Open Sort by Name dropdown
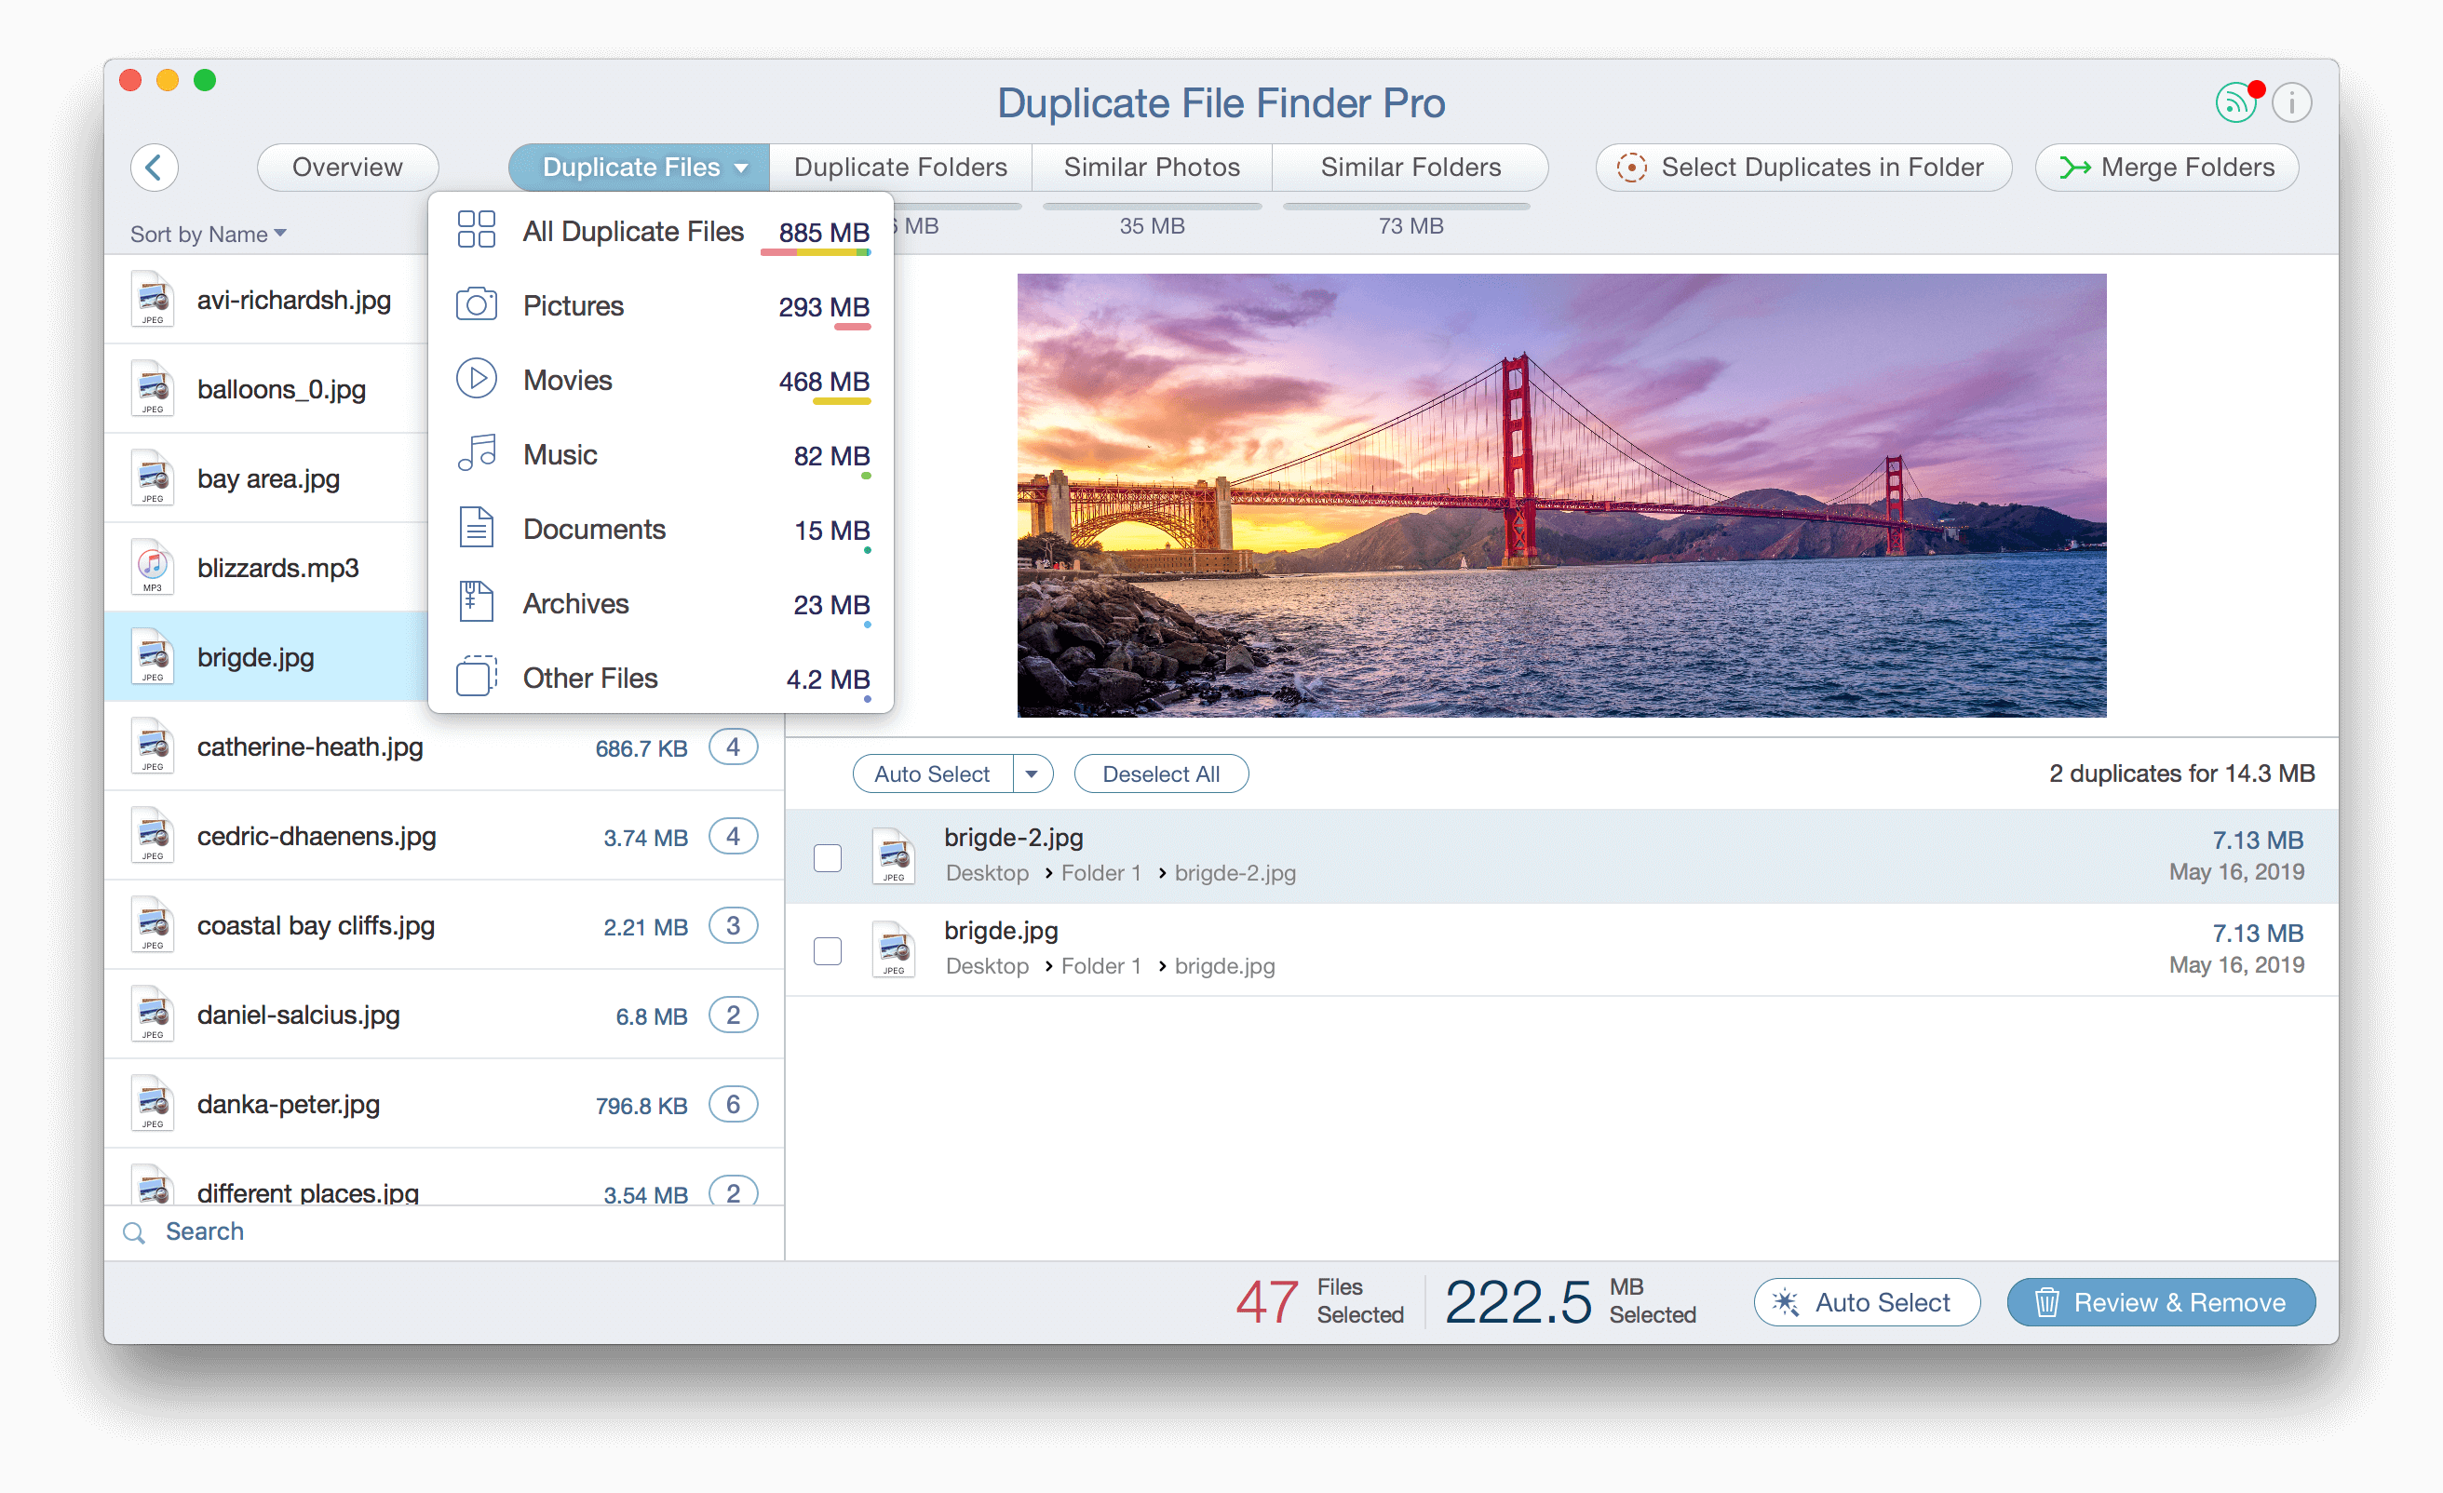 coord(206,234)
